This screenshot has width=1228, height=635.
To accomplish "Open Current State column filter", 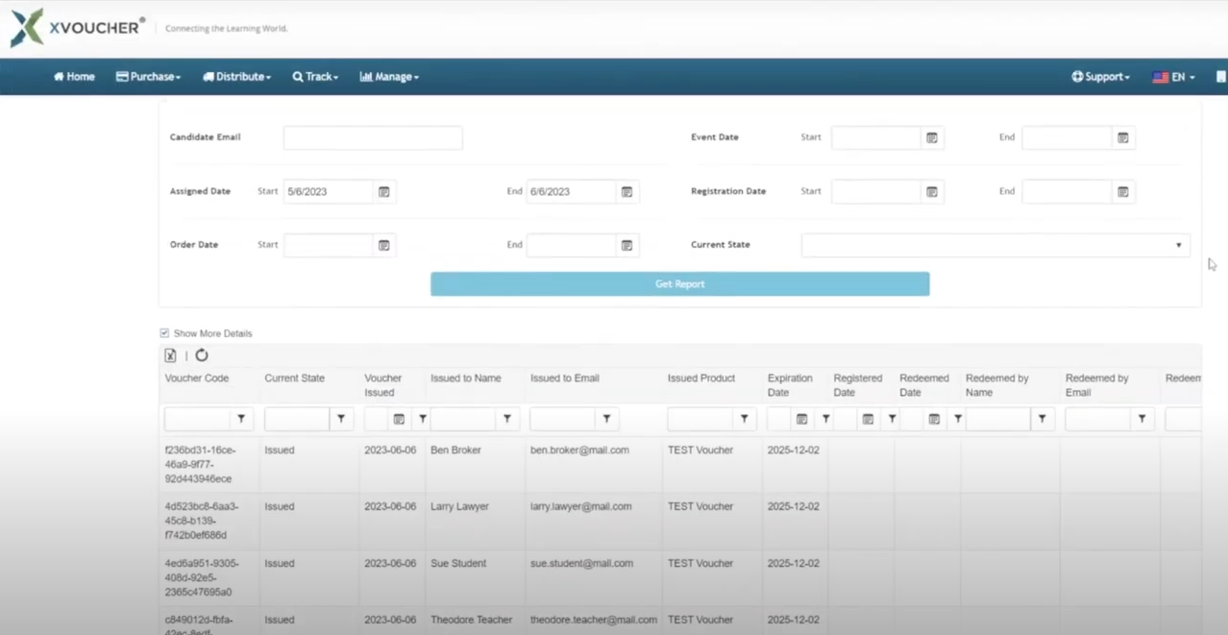I will click(341, 419).
